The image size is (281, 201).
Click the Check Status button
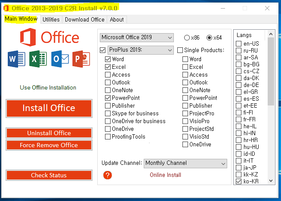[x=49, y=175]
